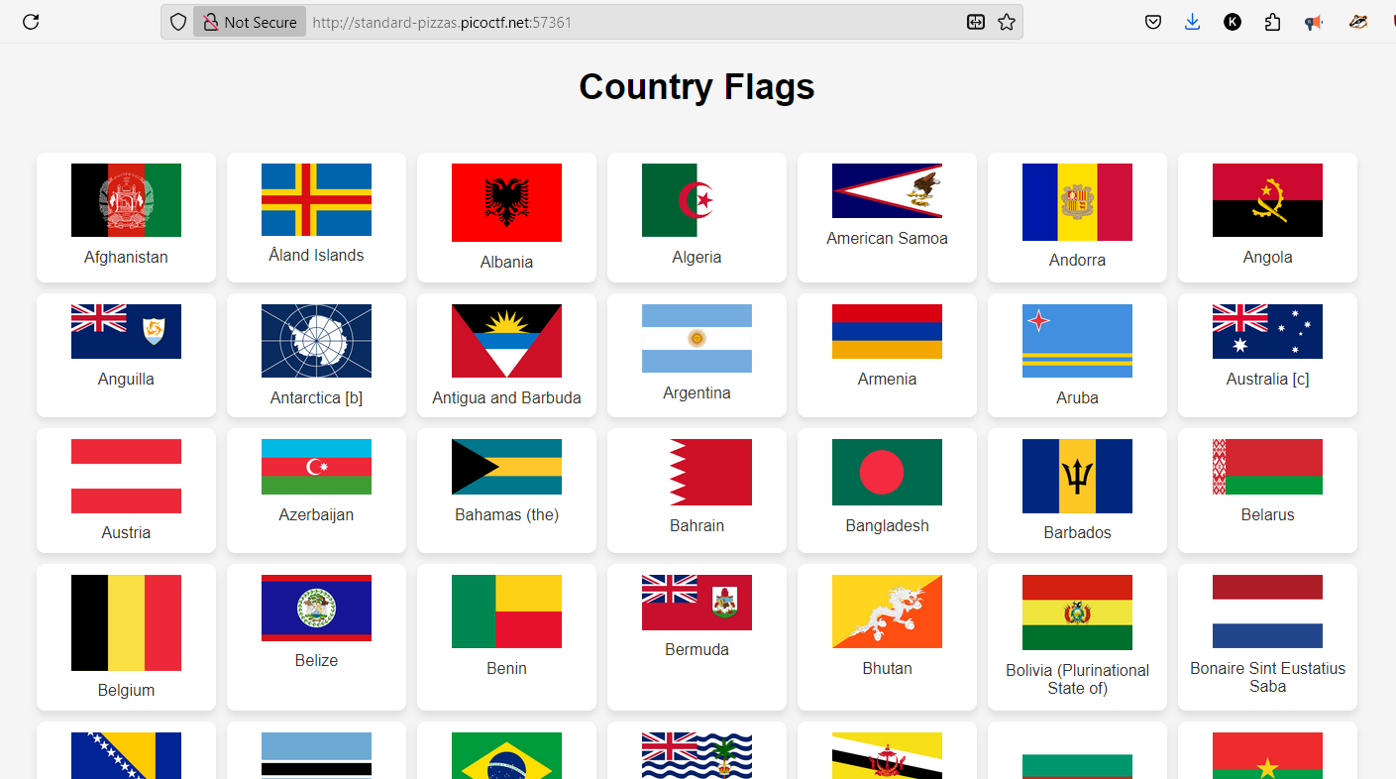Bookmark this page with the star icon

click(1007, 22)
